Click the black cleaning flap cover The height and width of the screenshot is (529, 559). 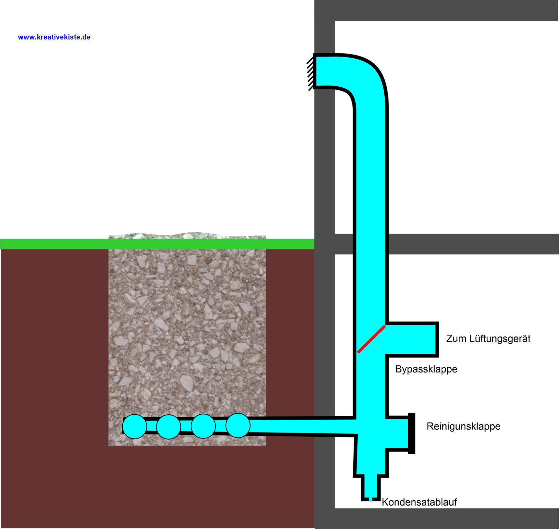(x=412, y=434)
